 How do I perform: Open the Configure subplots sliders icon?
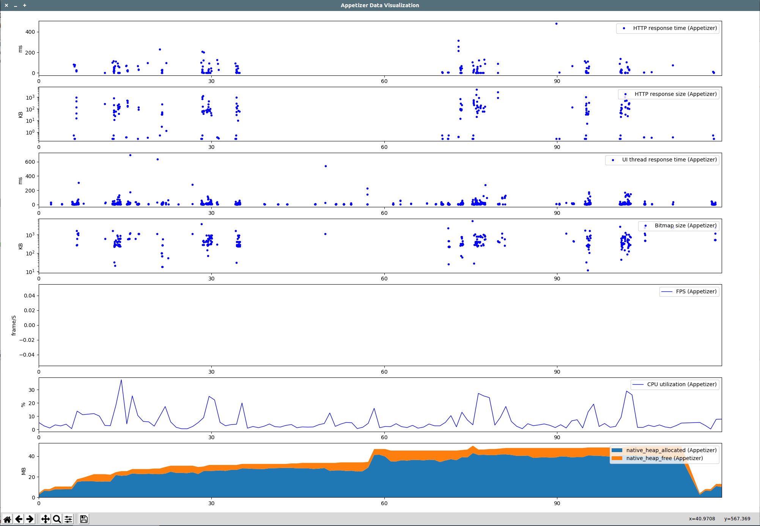68,519
